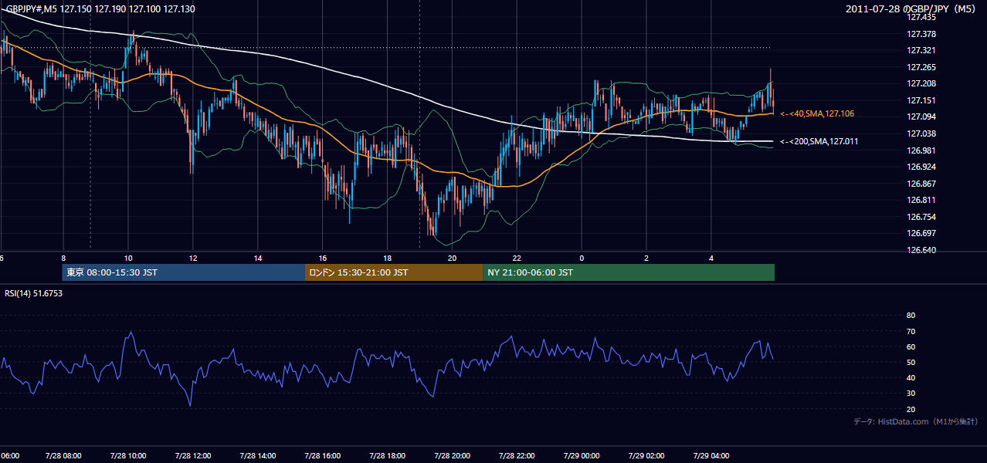The height and width of the screenshot is (463, 987).
Task: Click the 2011-07-28 のGBP/JPY (M5) heading
Action: [911, 8]
